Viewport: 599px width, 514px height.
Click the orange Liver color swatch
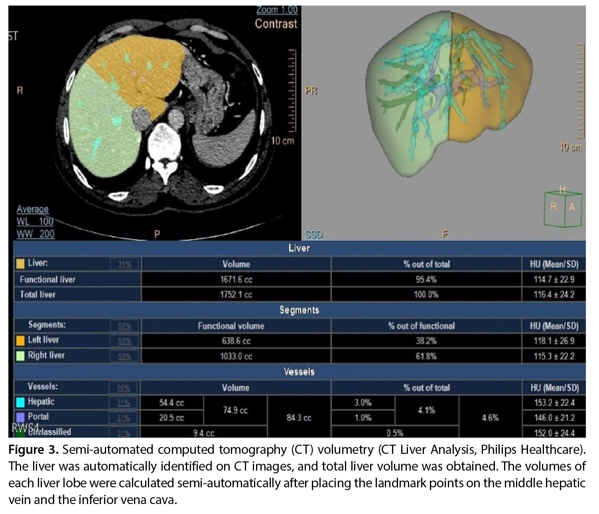[20, 263]
